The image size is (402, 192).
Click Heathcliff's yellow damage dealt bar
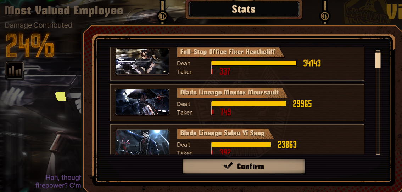coord(254,63)
